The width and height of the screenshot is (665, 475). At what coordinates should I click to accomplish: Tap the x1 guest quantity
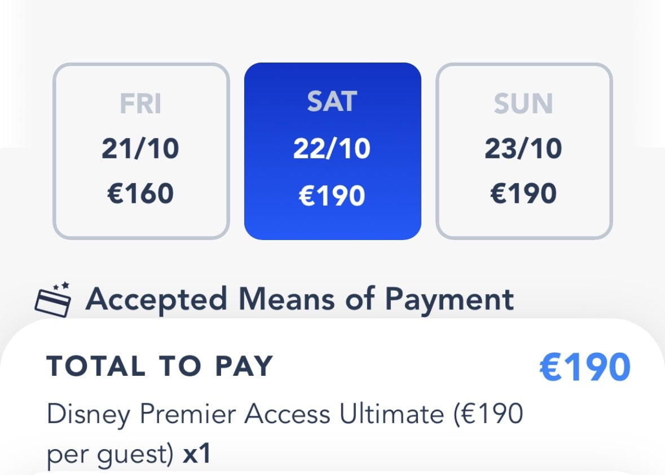(x=196, y=454)
